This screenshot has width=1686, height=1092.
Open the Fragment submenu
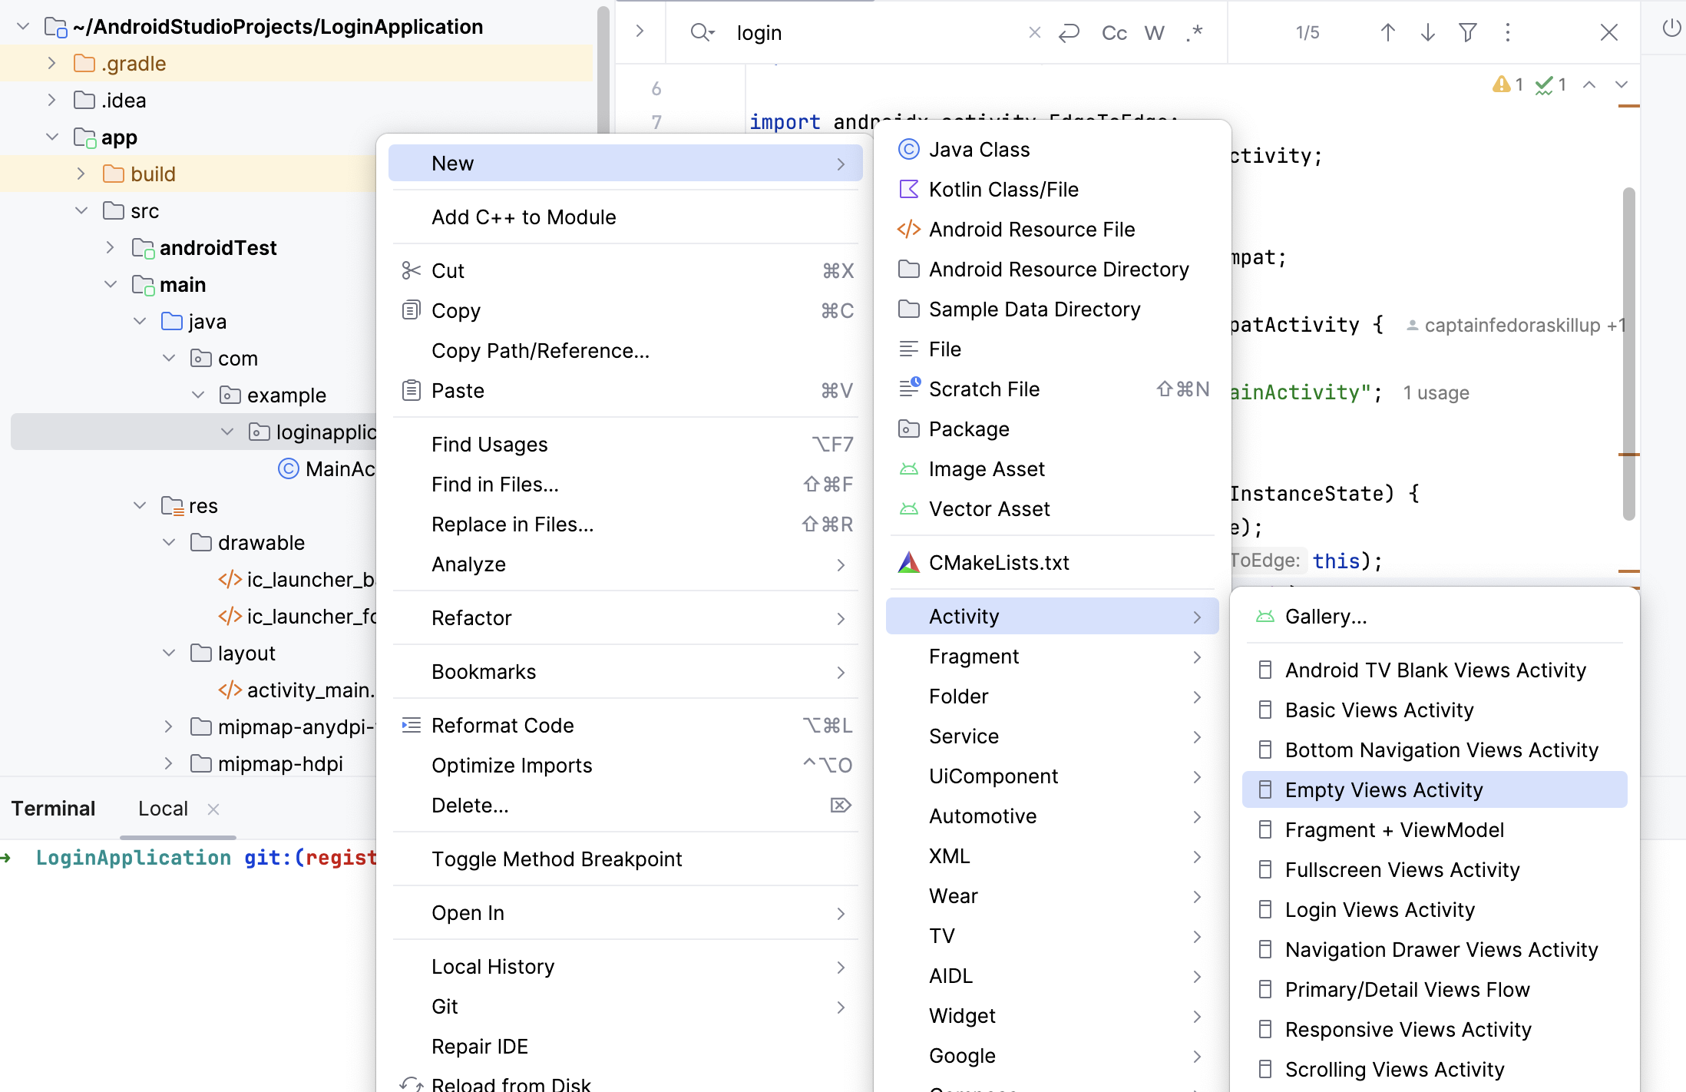(x=1053, y=656)
